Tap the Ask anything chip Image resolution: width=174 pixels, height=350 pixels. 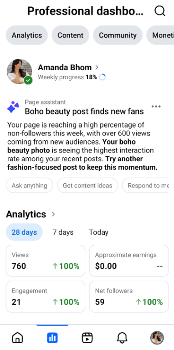point(30,185)
